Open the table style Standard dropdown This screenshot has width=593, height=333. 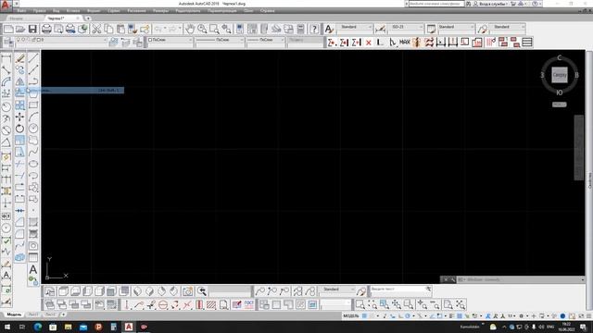pyautogui.click(x=456, y=27)
